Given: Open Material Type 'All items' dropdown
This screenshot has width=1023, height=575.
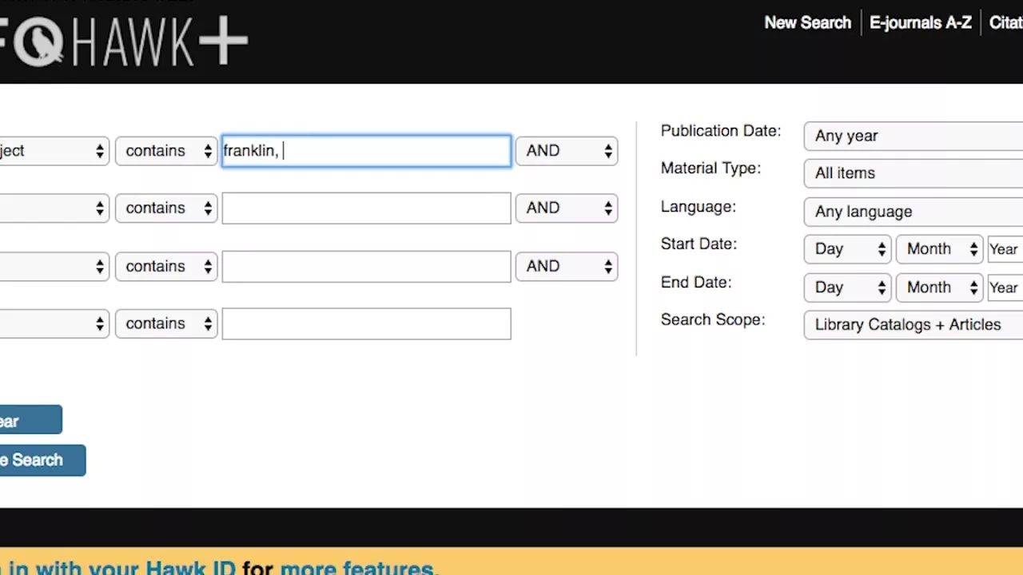Looking at the screenshot, I should pos(914,173).
